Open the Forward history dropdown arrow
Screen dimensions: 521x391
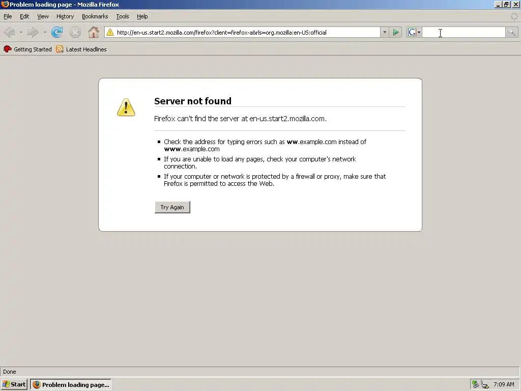point(45,32)
